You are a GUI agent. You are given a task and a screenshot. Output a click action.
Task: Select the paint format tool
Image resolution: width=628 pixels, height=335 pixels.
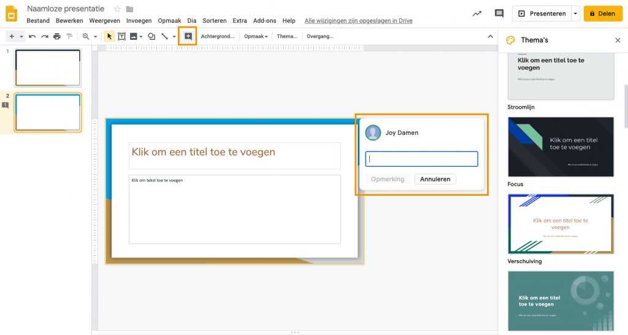[x=69, y=36]
